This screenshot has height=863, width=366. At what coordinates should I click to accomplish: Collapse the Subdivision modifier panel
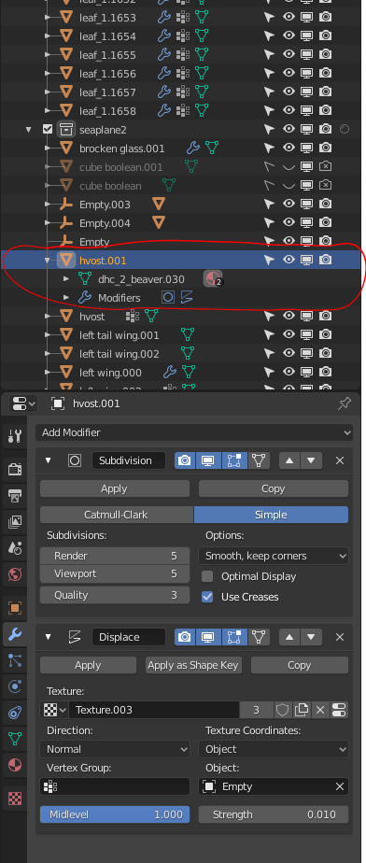click(48, 460)
